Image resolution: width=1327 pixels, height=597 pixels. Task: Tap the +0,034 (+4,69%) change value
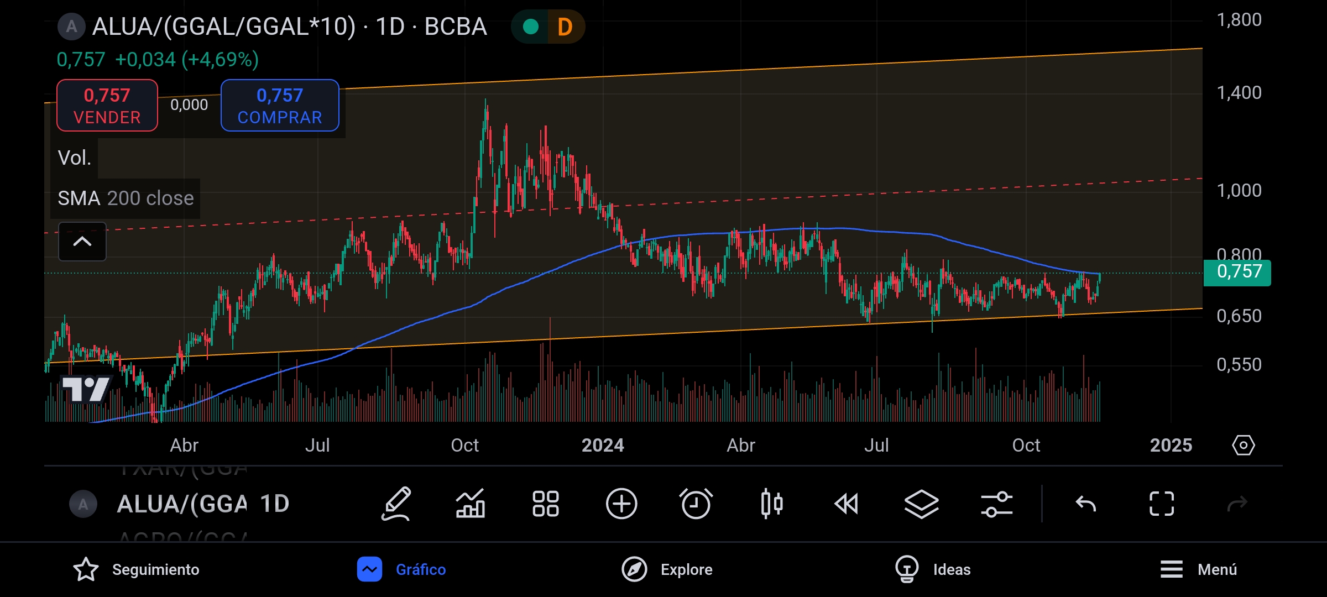click(x=187, y=60)
